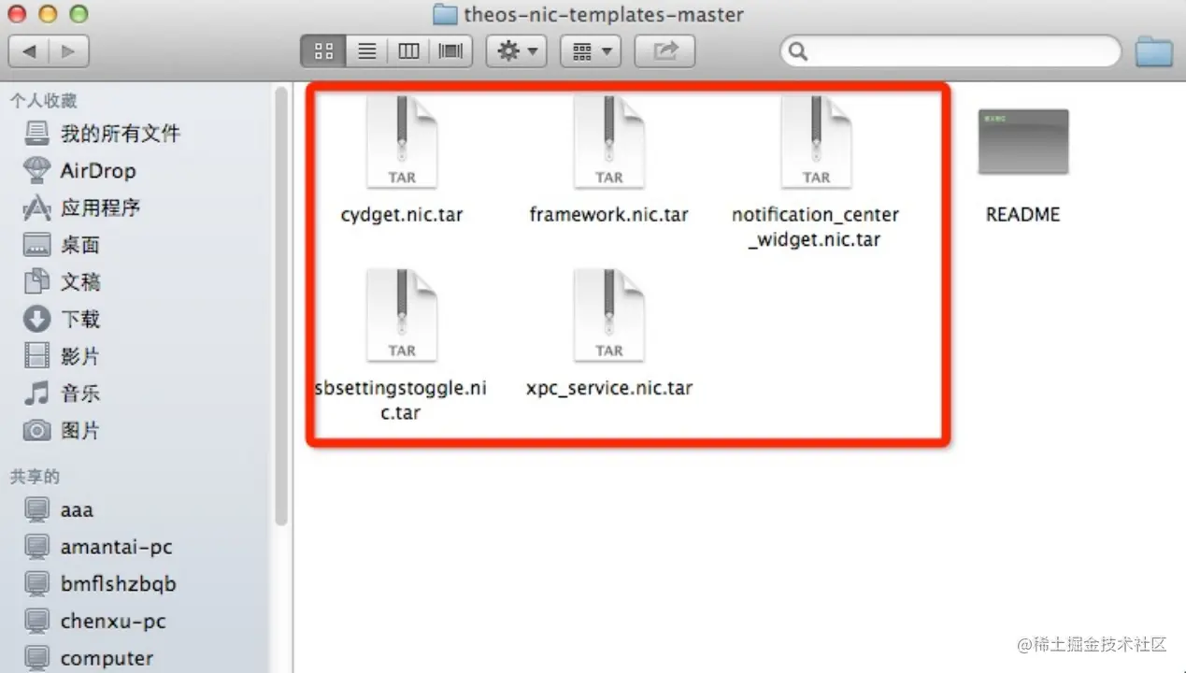
Task: Go back with the back arrow button
Action: click(29, 51)
